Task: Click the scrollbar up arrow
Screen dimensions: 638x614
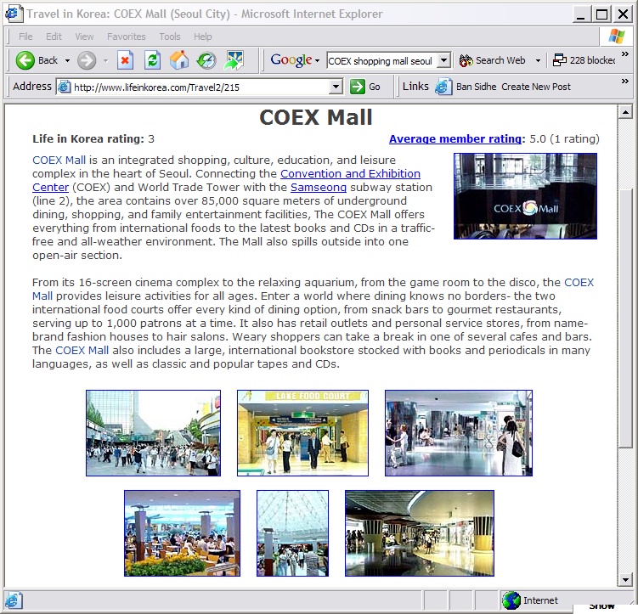Action: point(624,112)
